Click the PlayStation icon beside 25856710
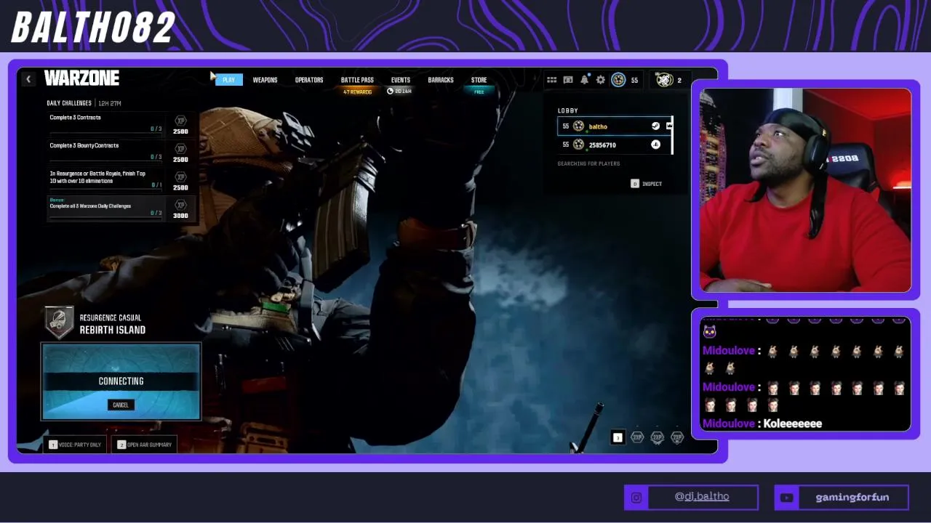 point(655,145)
